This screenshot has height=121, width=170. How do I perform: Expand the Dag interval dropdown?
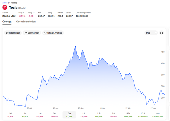click(x=151, y=33)
